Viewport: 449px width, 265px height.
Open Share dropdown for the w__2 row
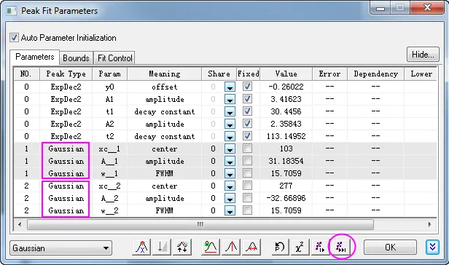230,210
